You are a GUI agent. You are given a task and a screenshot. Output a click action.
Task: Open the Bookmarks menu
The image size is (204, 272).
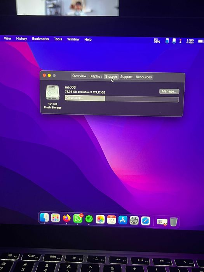40,39
